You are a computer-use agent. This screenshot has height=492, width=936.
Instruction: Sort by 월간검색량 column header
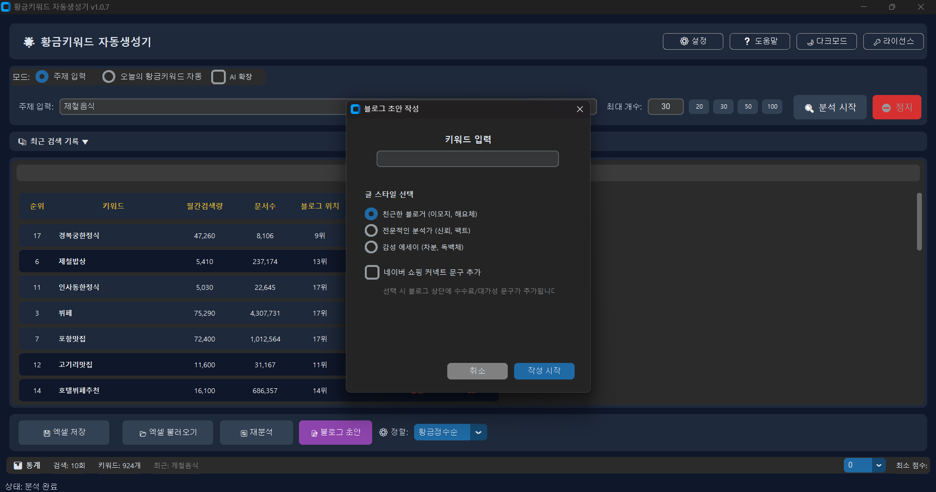[204, 206]
